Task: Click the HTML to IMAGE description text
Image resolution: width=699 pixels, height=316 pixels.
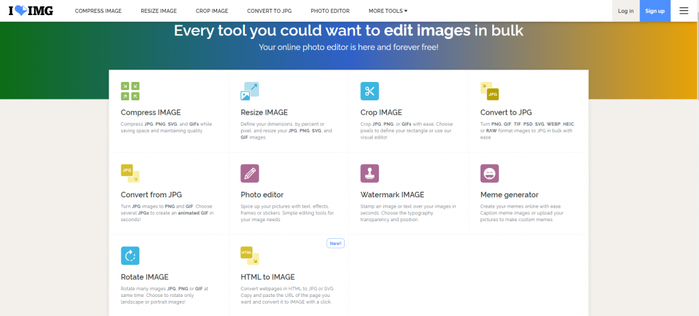Action: pos(287,296)
